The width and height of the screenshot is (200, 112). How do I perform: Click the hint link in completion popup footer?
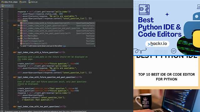tap(64, 46)
